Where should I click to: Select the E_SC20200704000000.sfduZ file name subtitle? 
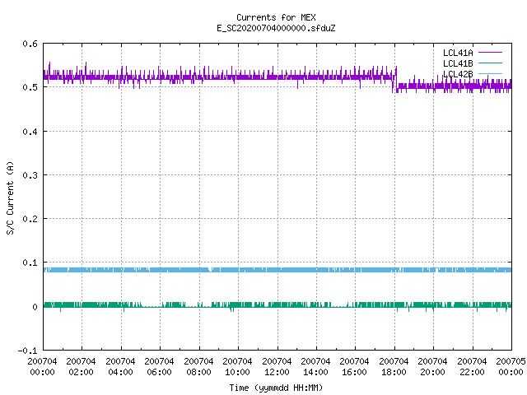pos(276,28)
